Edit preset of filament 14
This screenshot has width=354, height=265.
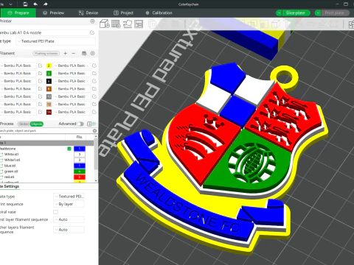click(x=94, y=112)
